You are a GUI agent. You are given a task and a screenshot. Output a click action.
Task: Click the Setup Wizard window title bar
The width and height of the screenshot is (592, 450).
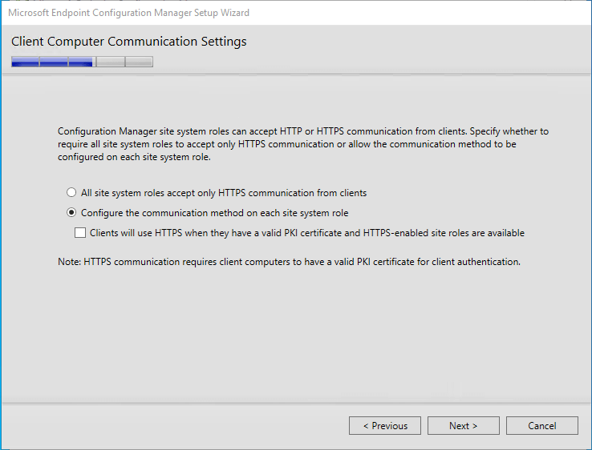[x=296, y=13]
